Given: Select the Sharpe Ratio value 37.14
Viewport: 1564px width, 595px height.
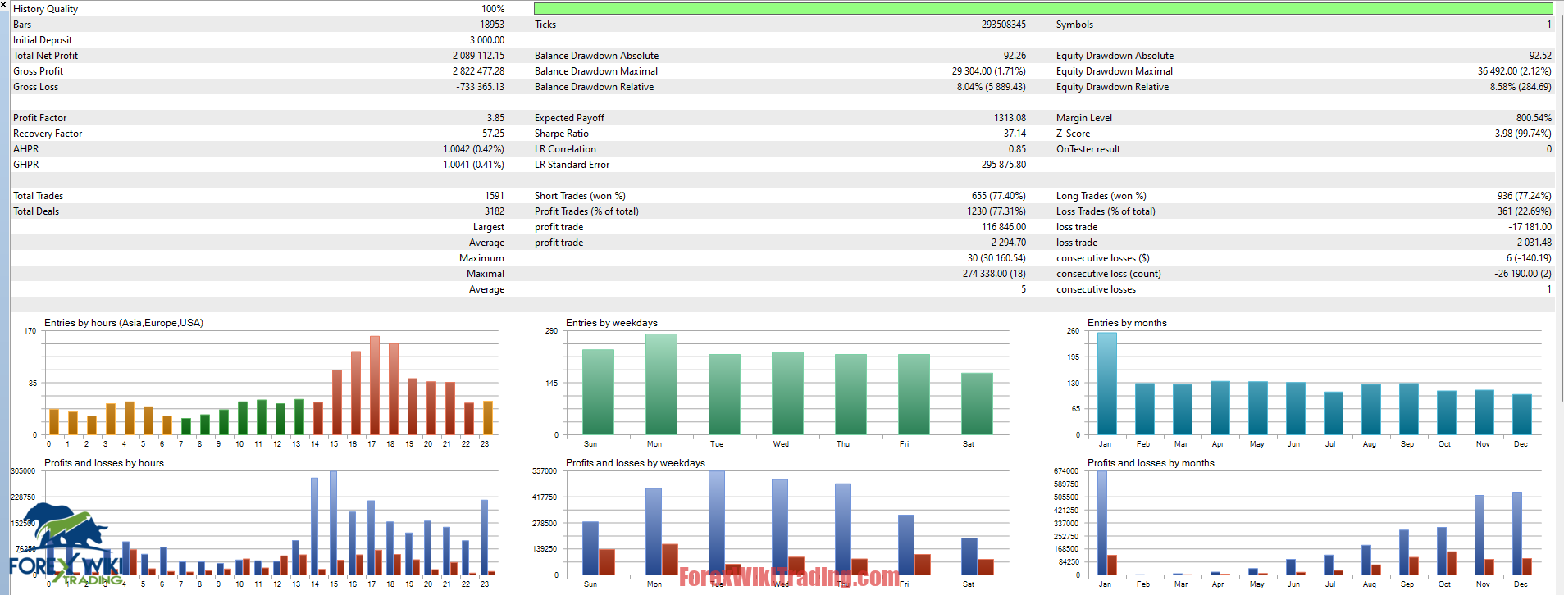Looking at the screenshot, I should pyautogui.click(x=1015, y=134).
